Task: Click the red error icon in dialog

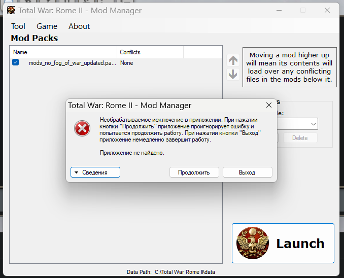Action: (x=82, y=128)
